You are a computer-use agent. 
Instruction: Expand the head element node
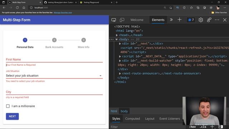[117, 35]
